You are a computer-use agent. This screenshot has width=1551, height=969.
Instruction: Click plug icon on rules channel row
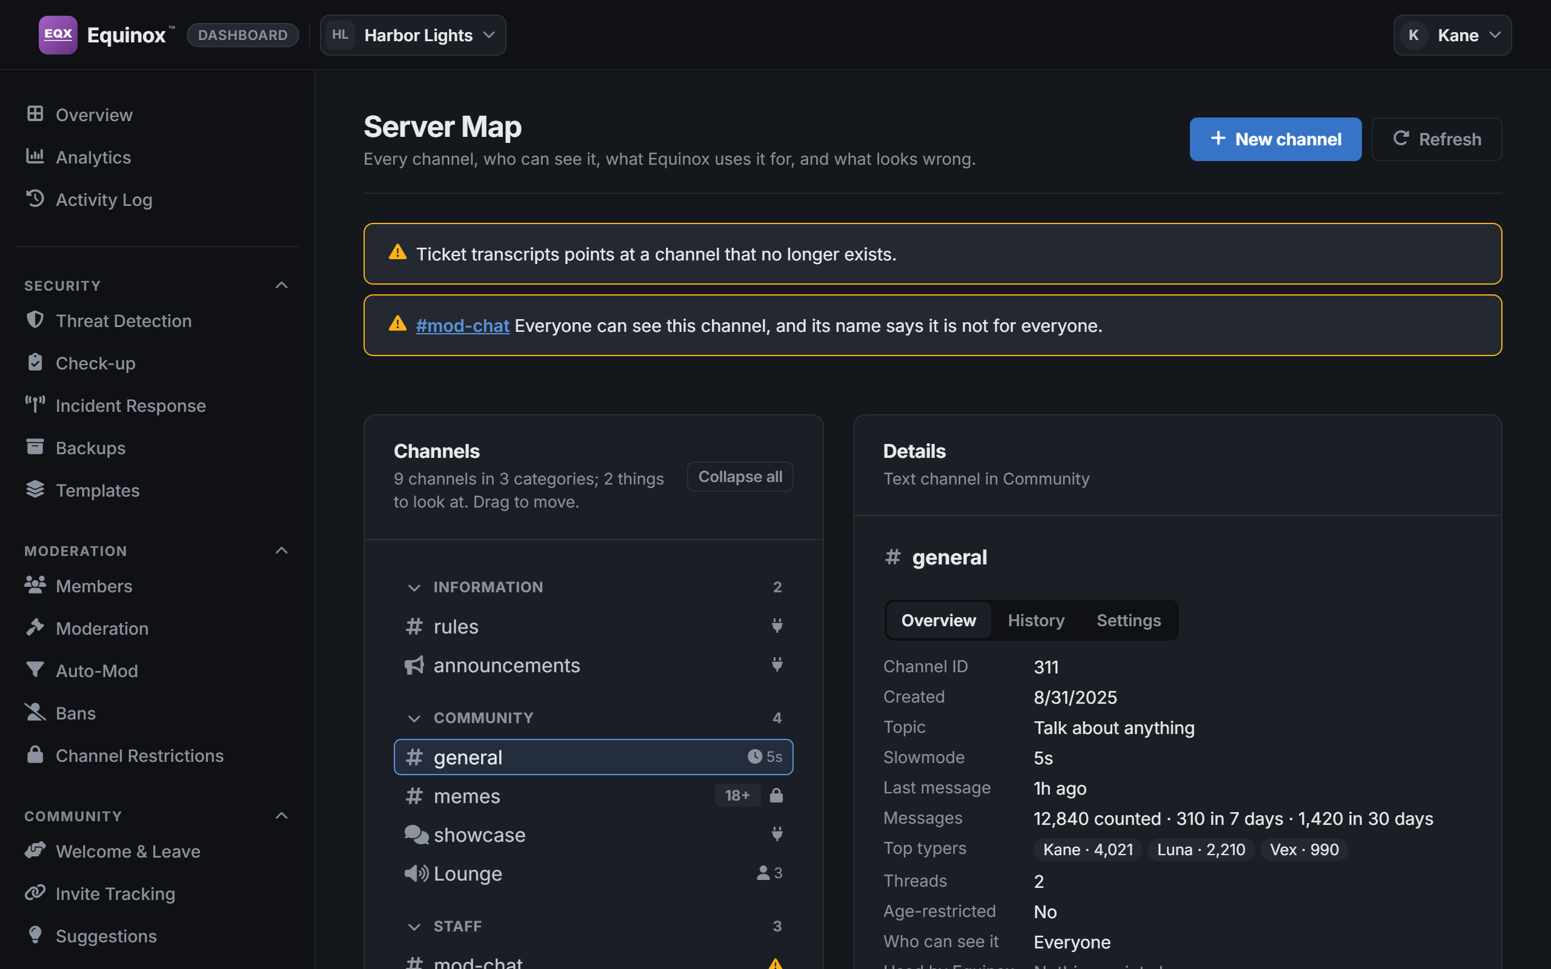777,626
